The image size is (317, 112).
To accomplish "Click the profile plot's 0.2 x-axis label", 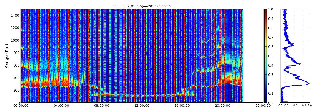I will click(x=286, y=106).
